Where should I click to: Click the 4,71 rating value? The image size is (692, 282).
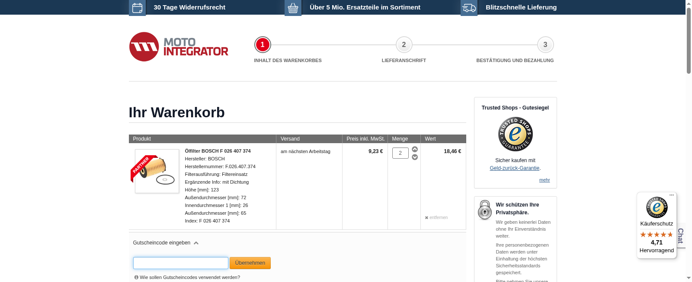pyautogui.click(x=657, y=242)
